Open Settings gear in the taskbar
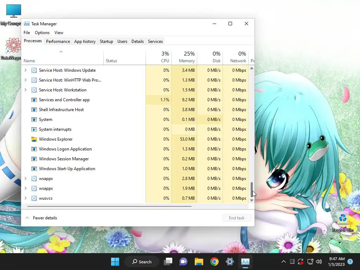Viewport: 360px width, 270px height. coord(230,262)
